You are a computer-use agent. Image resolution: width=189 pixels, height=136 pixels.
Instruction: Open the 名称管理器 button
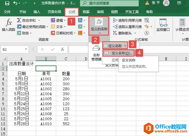96,53
